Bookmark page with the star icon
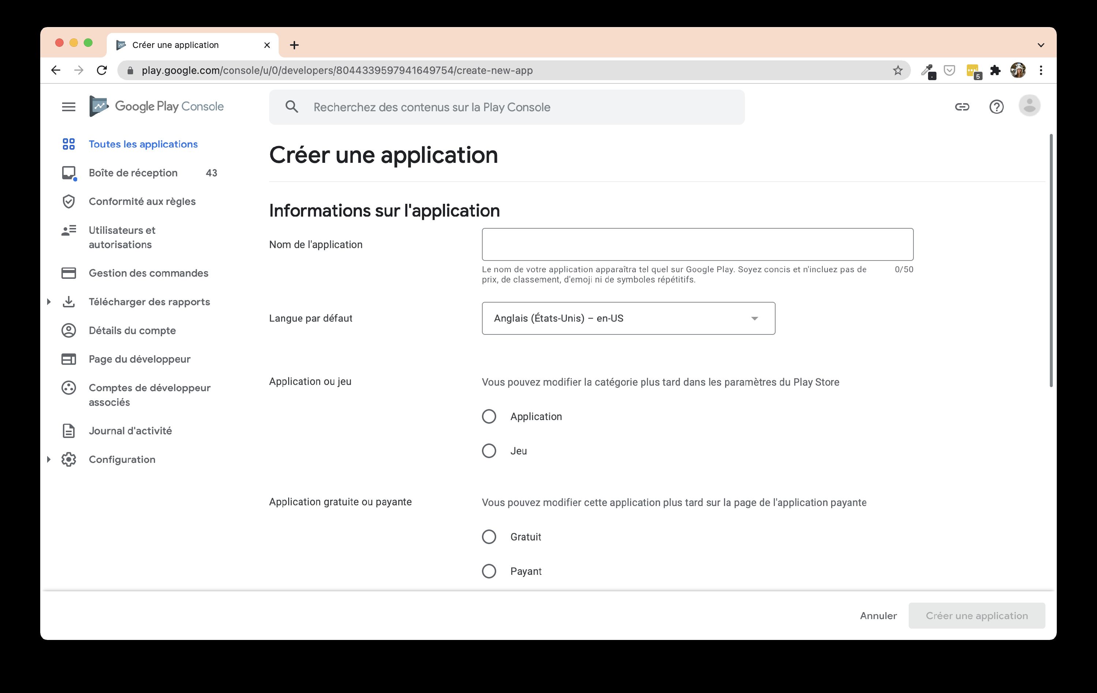 coord(897,70)
